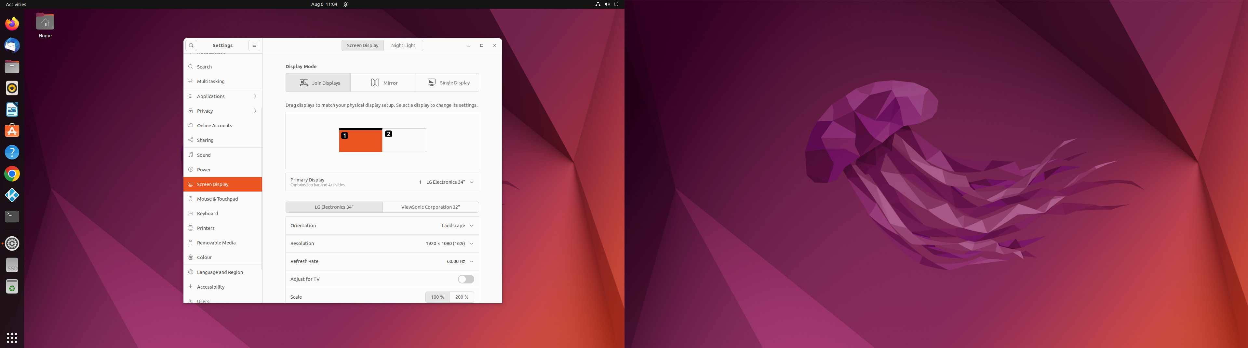Screen dimensions: 1248x348
Task: Open the Settings search button
Action: point(191,45)
